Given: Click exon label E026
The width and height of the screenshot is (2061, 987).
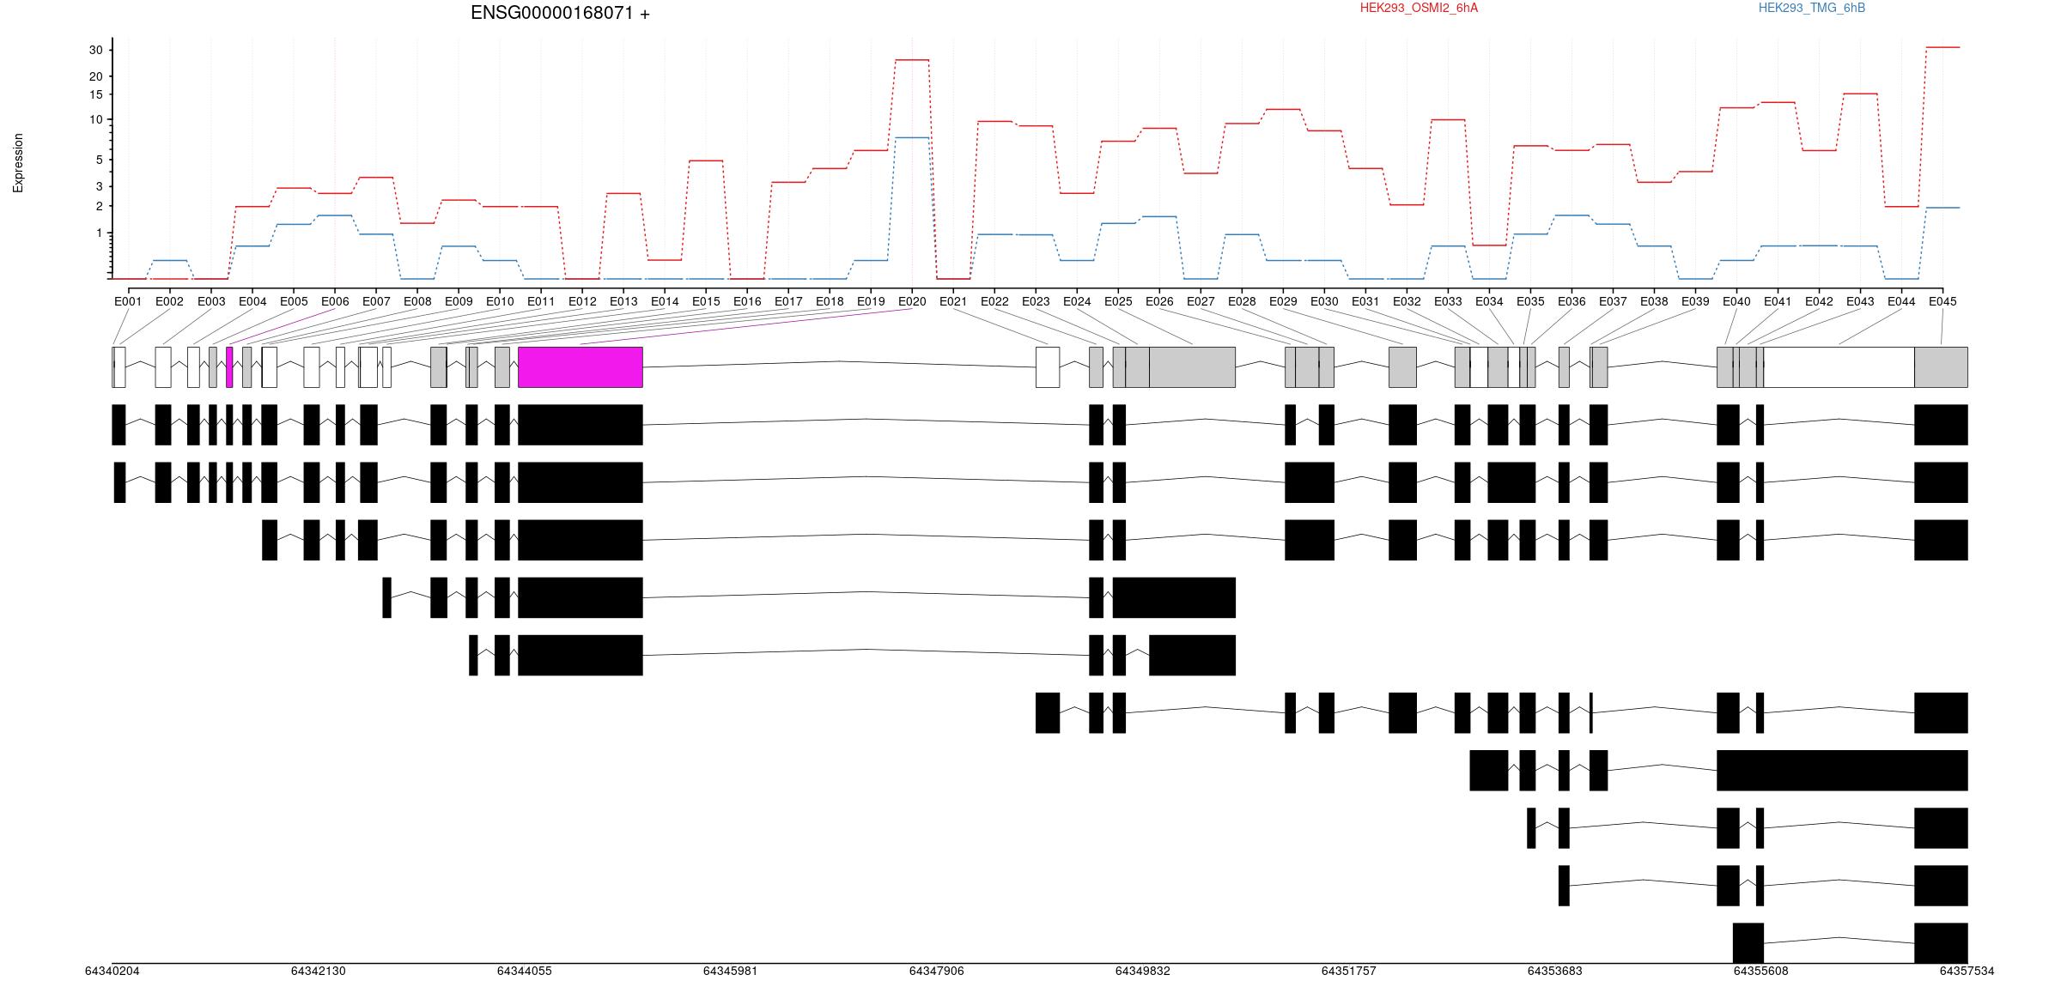Looking at the screenshot, I should (x=1159, y=301).
